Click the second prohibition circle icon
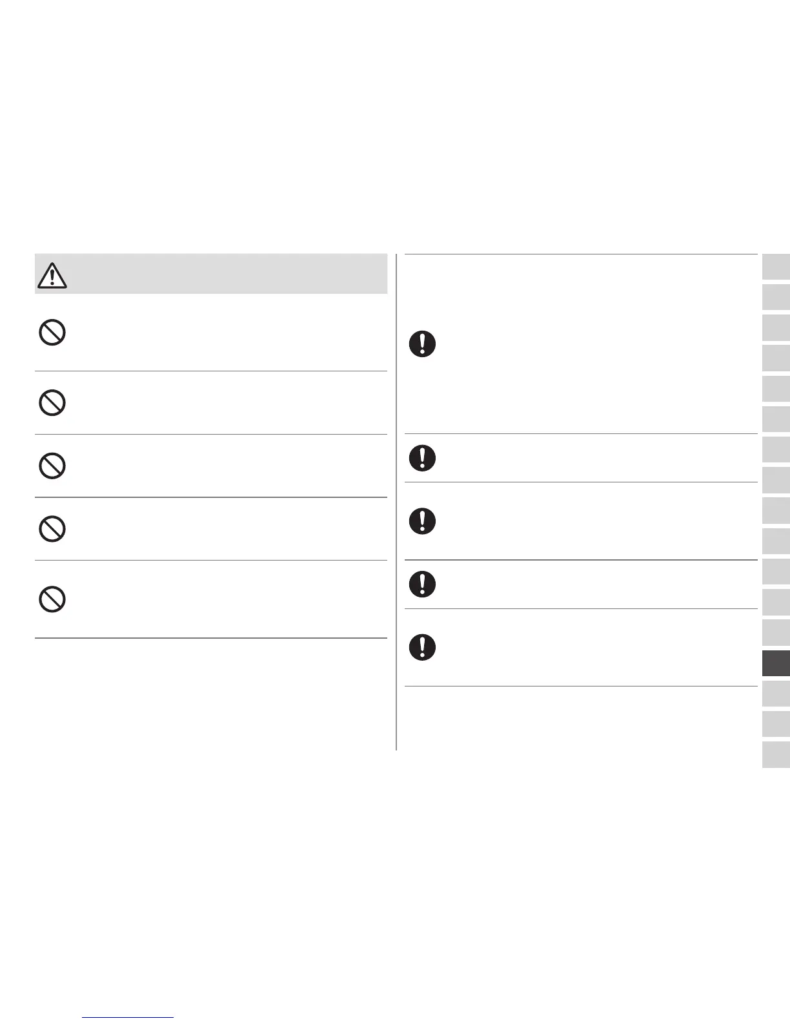The height and width of the screenshot is (1023, 790). pyautogui.click(x=52, y=404)
